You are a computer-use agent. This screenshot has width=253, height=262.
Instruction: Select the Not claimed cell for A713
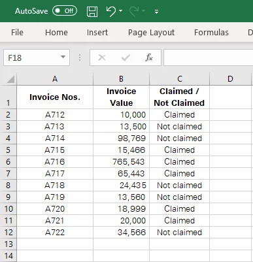(x=180, y=127)
